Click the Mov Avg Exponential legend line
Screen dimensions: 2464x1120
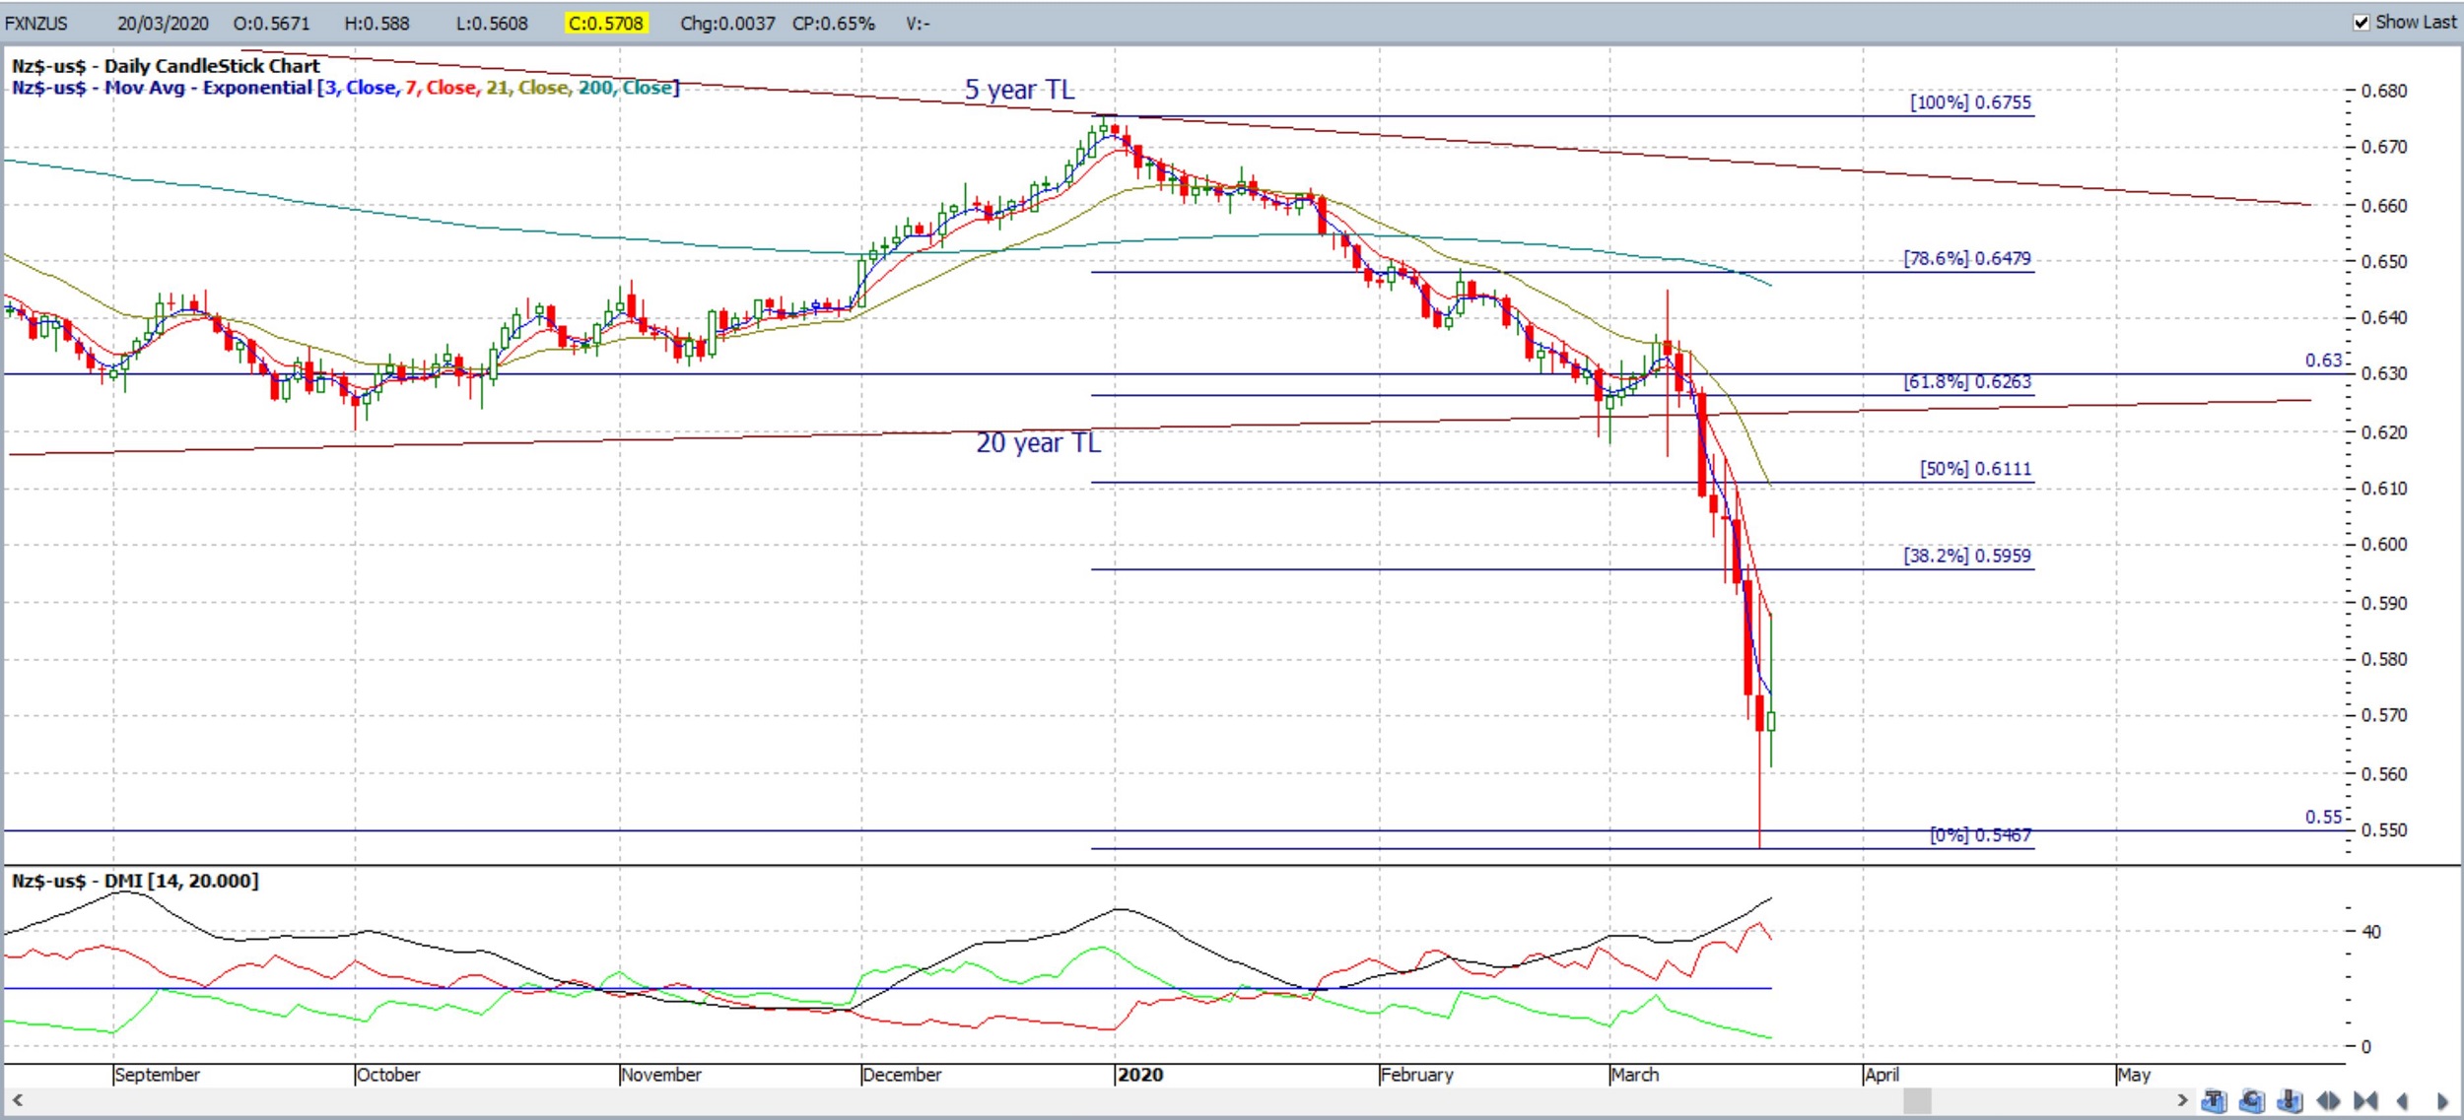pos(345,88)
